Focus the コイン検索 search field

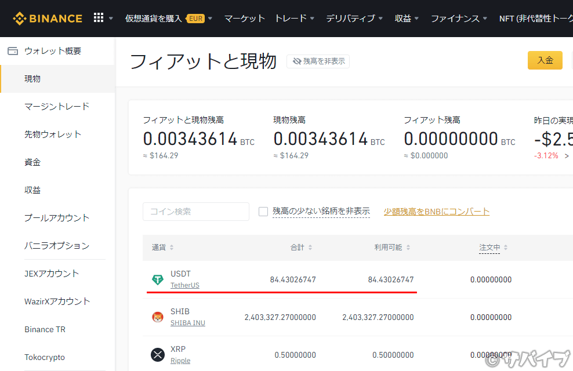(x=196, y=212)
